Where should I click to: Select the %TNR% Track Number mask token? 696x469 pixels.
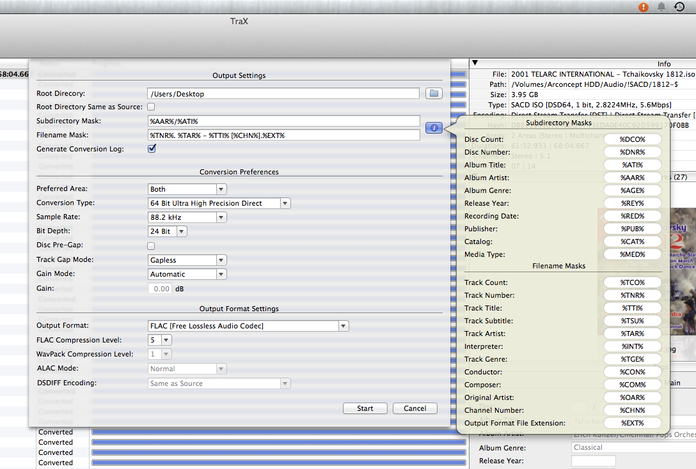coord(632,295)
